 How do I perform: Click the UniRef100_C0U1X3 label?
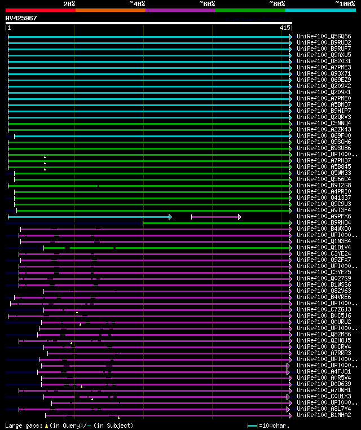tap(324, 396)
